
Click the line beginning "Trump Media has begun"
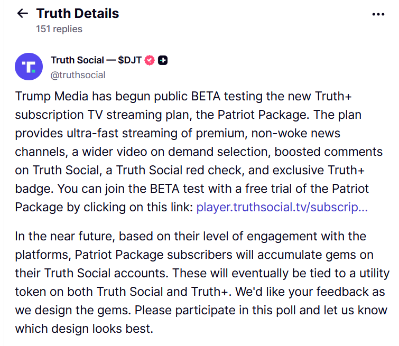point(183,97)
